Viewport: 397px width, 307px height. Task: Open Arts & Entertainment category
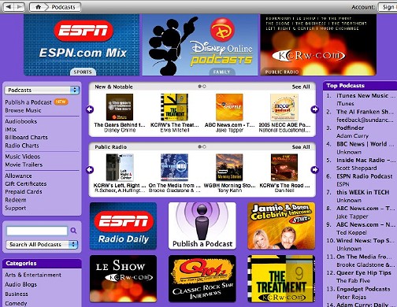click(33, 275)
